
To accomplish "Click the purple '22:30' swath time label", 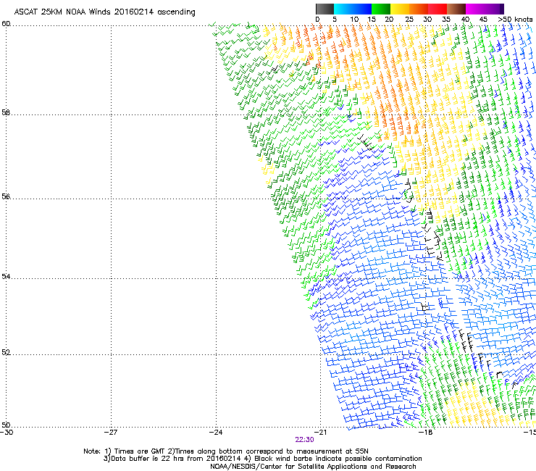I will [x=304, y=440].
